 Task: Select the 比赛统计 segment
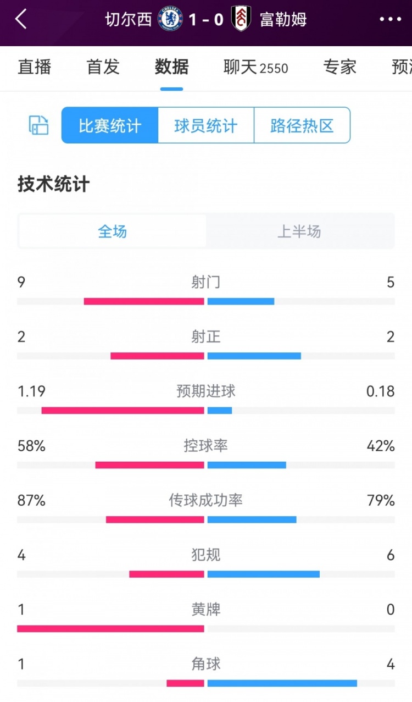pos(110,125)
